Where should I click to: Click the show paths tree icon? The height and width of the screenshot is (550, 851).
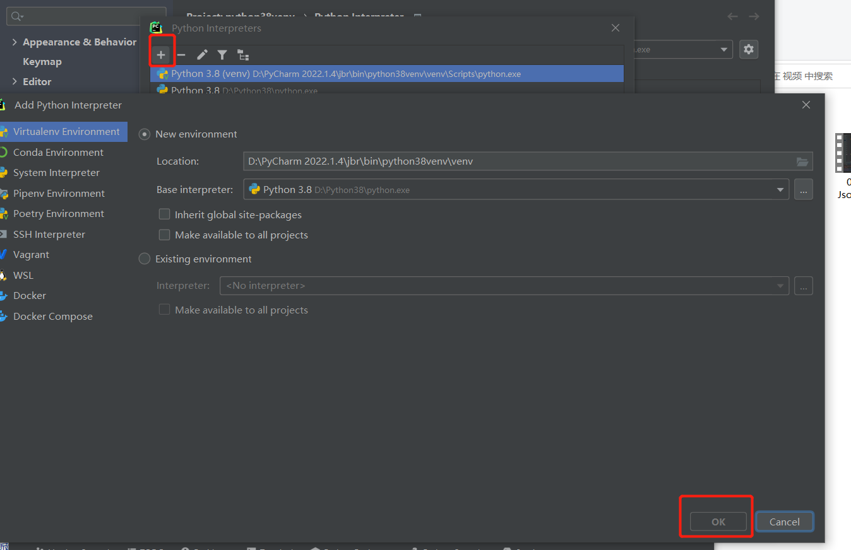click(243, 55)
